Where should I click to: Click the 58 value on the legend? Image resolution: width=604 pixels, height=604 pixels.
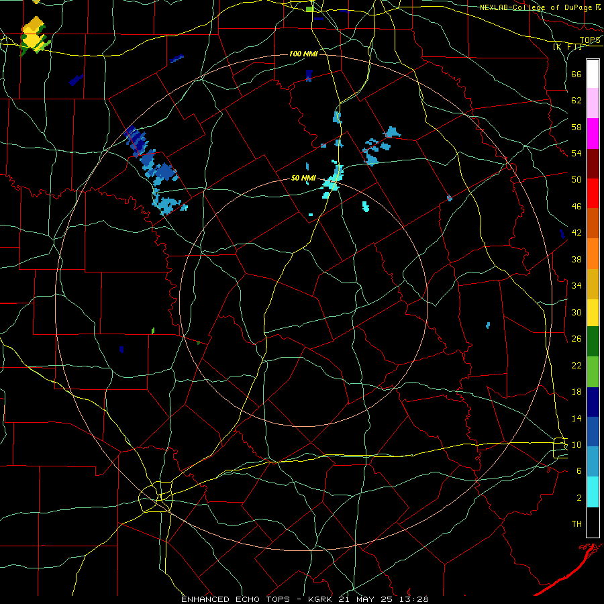pyautogui.click(x=576, y=127)
